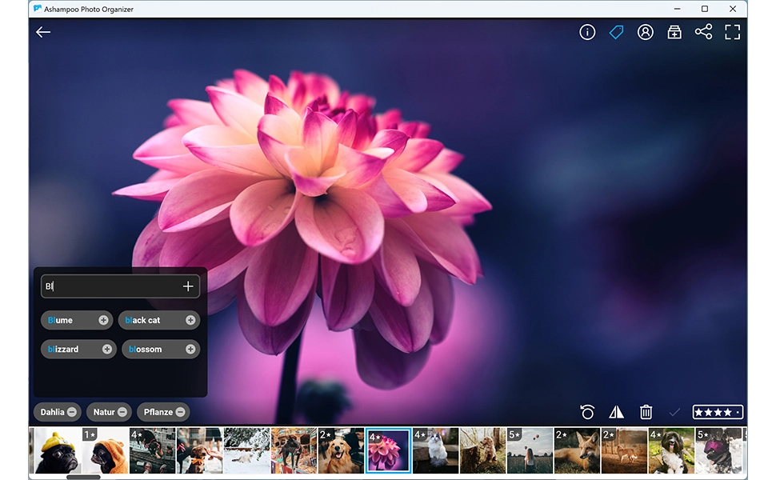Toggle the tag editing mode
The width and height of the screenshot is (776, 480).
(616, 32)
